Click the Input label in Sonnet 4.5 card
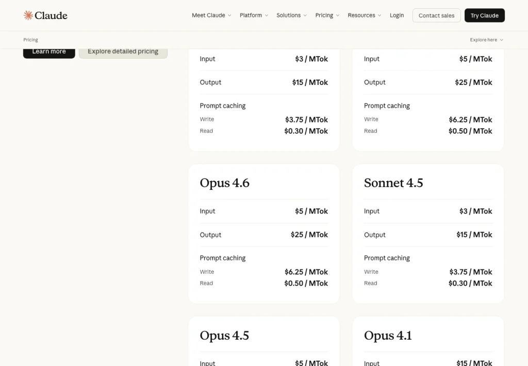 372,212
